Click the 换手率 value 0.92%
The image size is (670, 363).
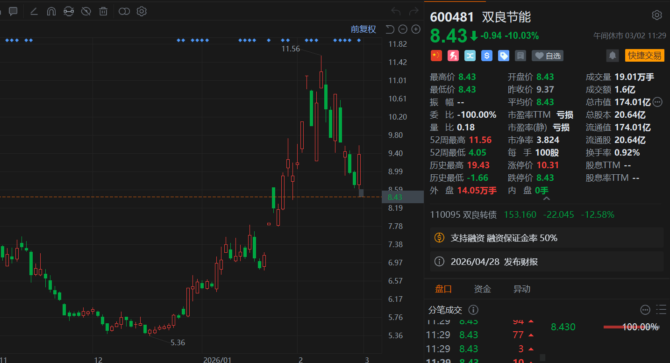click(x=627, y=152)
